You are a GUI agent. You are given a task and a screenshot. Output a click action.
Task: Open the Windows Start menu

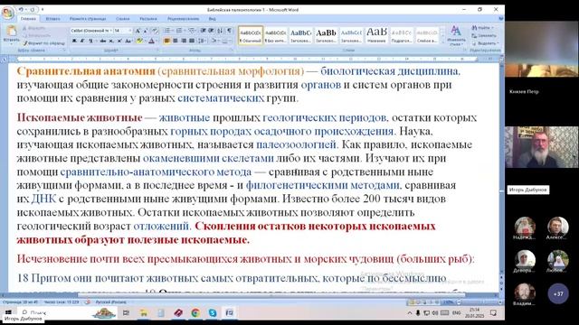coord(8,313)
